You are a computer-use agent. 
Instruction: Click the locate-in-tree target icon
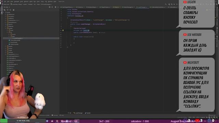(50, 7)
